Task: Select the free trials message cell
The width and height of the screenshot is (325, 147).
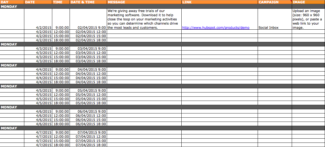Action: 144,19
